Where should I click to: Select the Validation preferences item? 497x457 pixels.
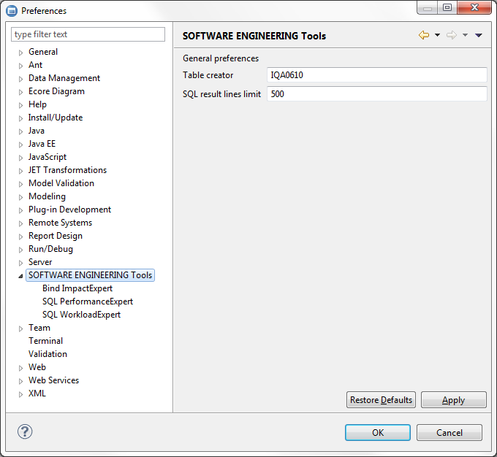tap(48, 354)
